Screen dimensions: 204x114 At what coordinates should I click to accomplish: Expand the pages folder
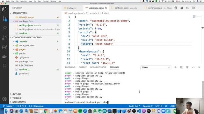click(x=13, y=49)
